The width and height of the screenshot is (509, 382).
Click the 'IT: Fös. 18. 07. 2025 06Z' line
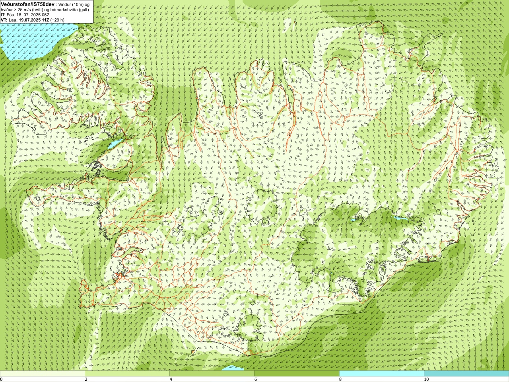click(25, 14)
